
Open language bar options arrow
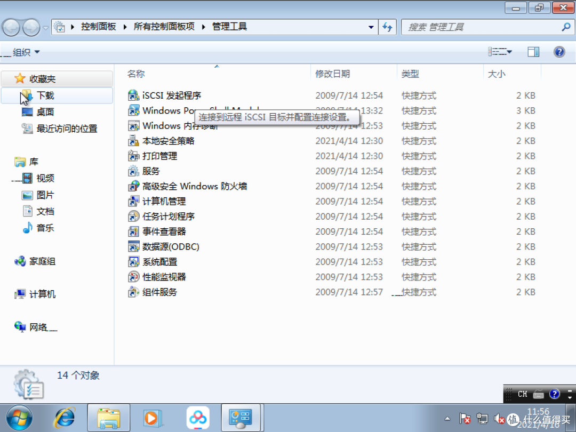click(570, 397)
